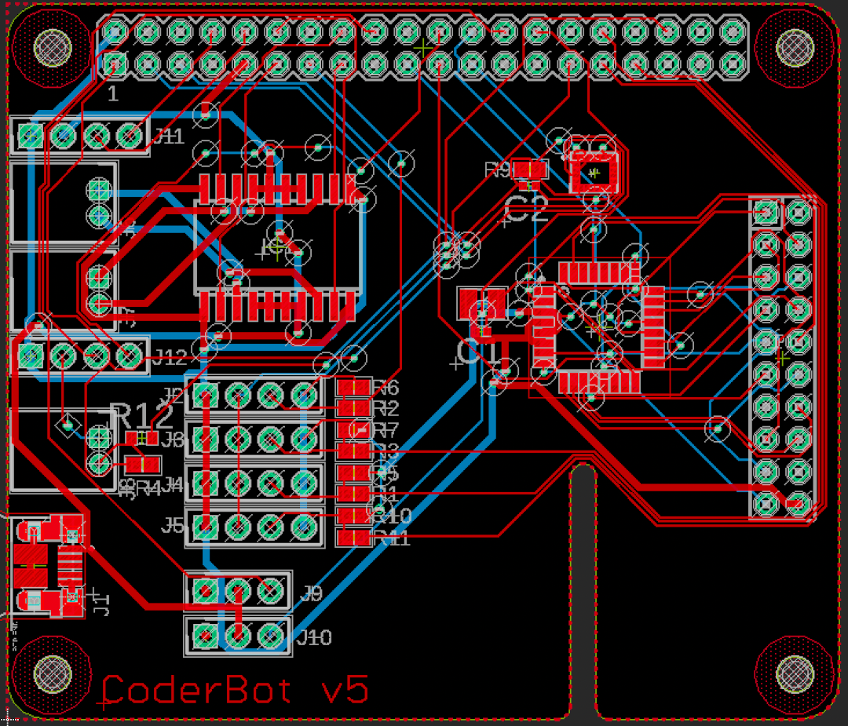Click the CoderBot v5 silkscreen text
848x726 pixels.
[236, 691]
